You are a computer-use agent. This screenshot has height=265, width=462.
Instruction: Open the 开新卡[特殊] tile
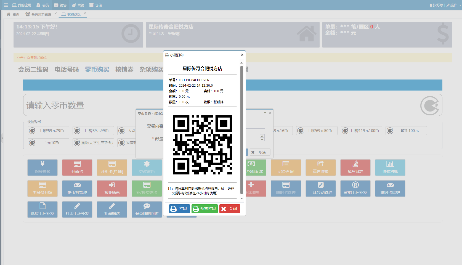pyautogui.click(x=112, y=168)
